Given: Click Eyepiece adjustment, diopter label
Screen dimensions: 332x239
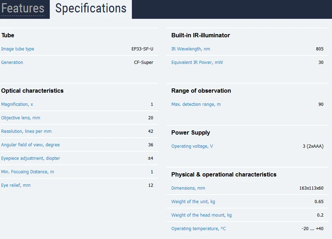Looking at the screenshot, I should tap(31, 158).
